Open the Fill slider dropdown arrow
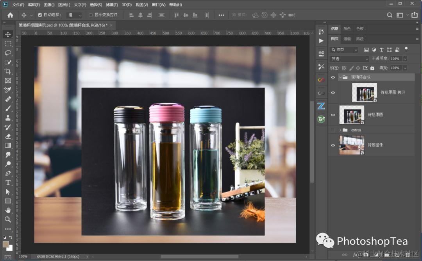422x261 pixels. (x=405, y=68)
